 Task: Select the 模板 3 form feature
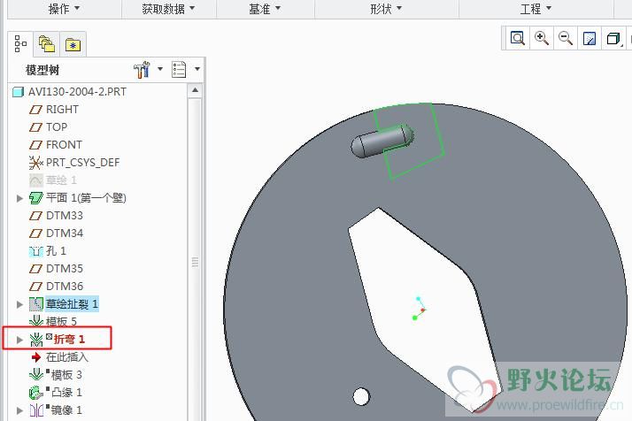pos(66,375)
